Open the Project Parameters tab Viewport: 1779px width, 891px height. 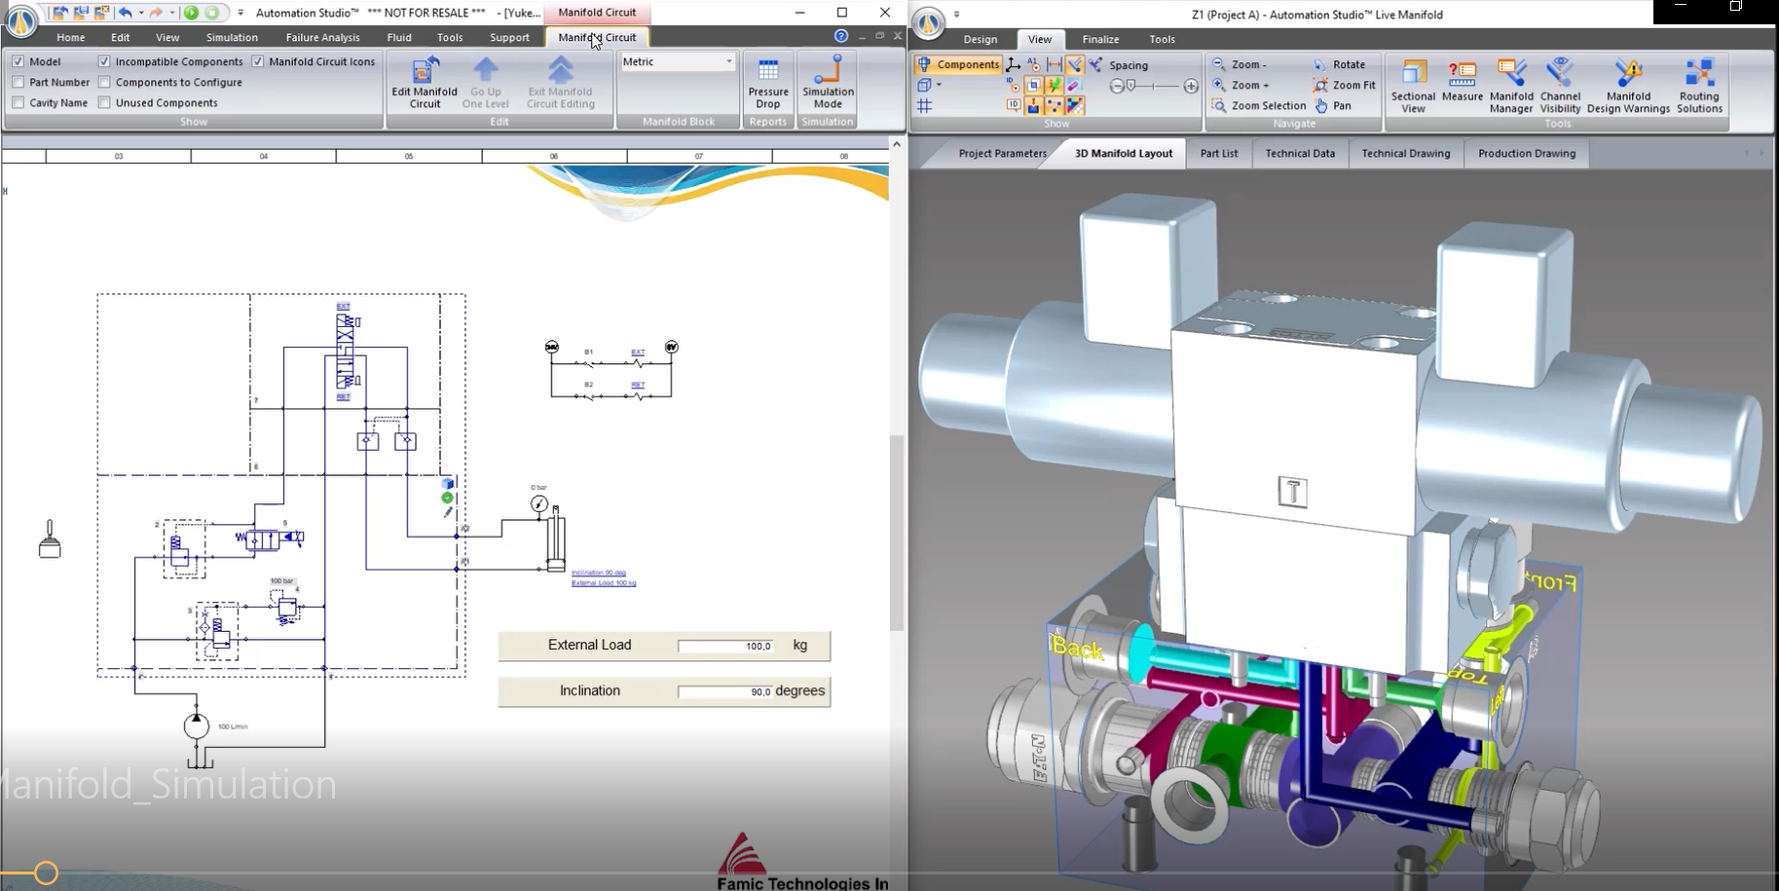tap(1002, 153)
